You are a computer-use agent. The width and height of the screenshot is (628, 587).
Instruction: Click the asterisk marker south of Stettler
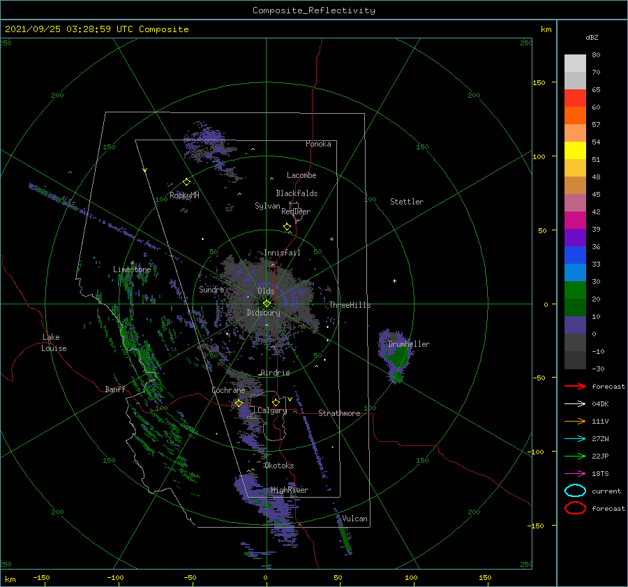tap(331, 239)
